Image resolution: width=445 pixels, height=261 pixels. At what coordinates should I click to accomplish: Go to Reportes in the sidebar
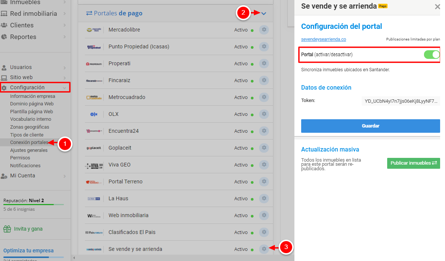23,37
